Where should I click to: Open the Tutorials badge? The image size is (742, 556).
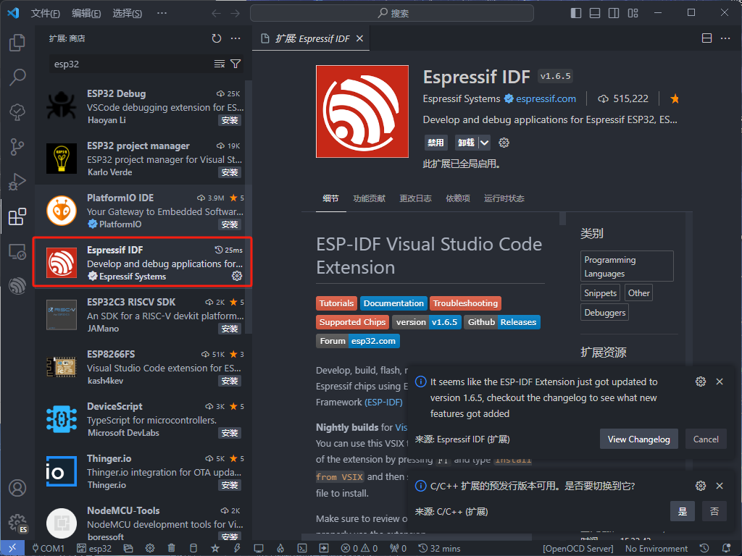tap(336, 303)
